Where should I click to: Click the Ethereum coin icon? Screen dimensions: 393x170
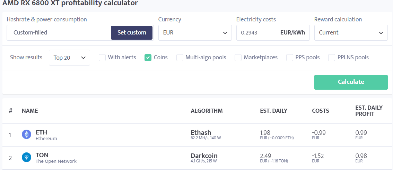point(27,134)
